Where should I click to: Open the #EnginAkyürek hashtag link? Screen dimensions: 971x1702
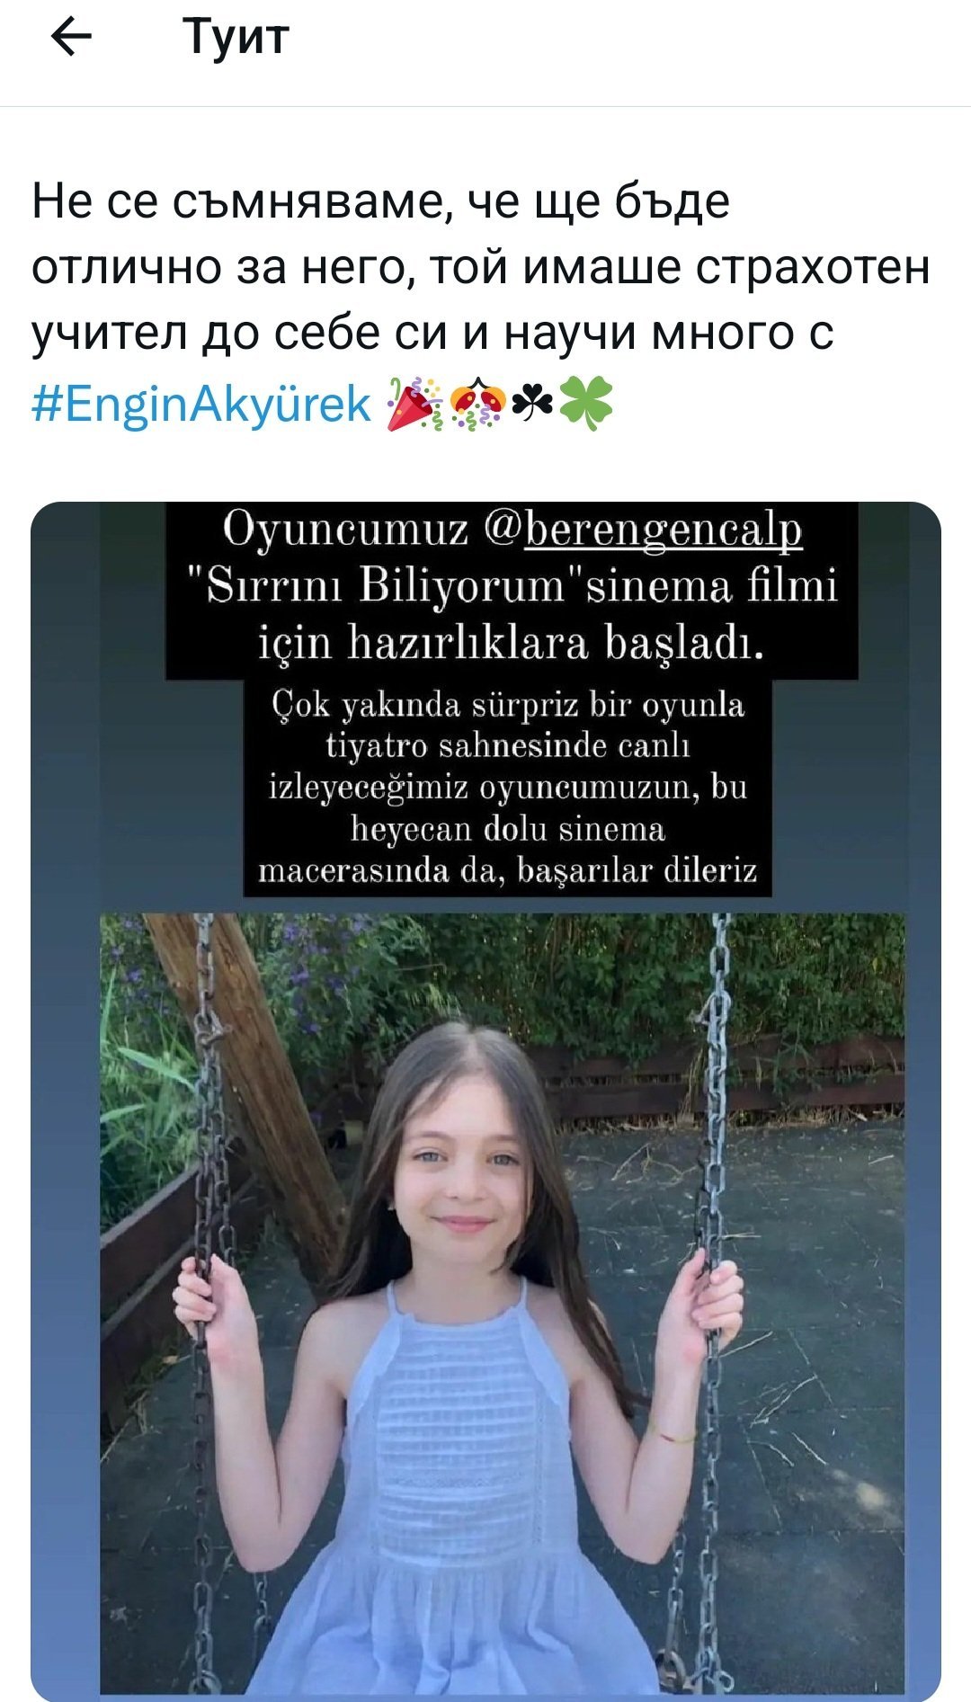pyautogui.click(x=201, y=404)
